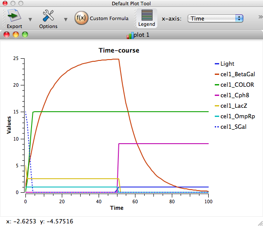Expand the Export dropdown arrow
The image size is (263, 226).
click(x=30, y=19)
